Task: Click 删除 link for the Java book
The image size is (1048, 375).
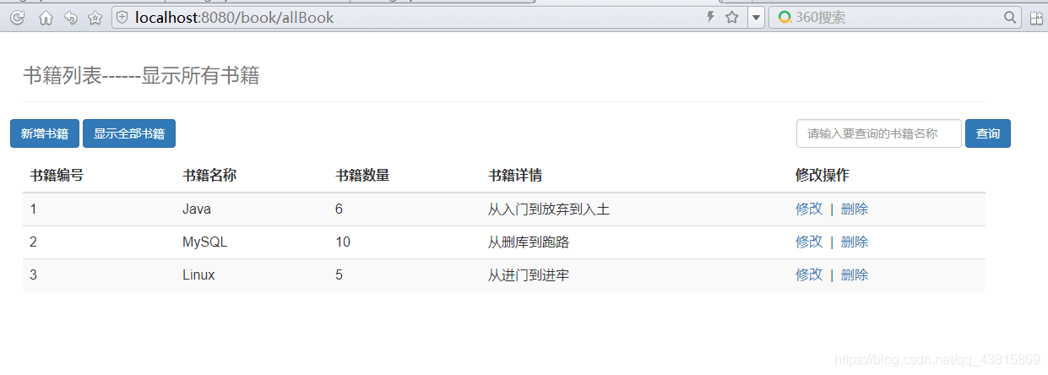Action: click(x=855, y=209)
